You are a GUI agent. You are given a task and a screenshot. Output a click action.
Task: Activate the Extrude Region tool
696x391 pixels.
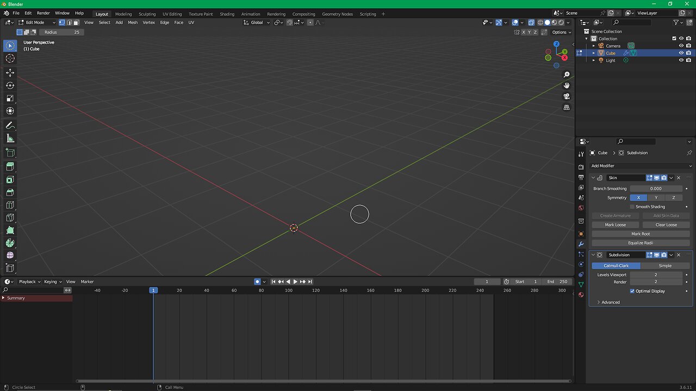(x=10, y=167)
